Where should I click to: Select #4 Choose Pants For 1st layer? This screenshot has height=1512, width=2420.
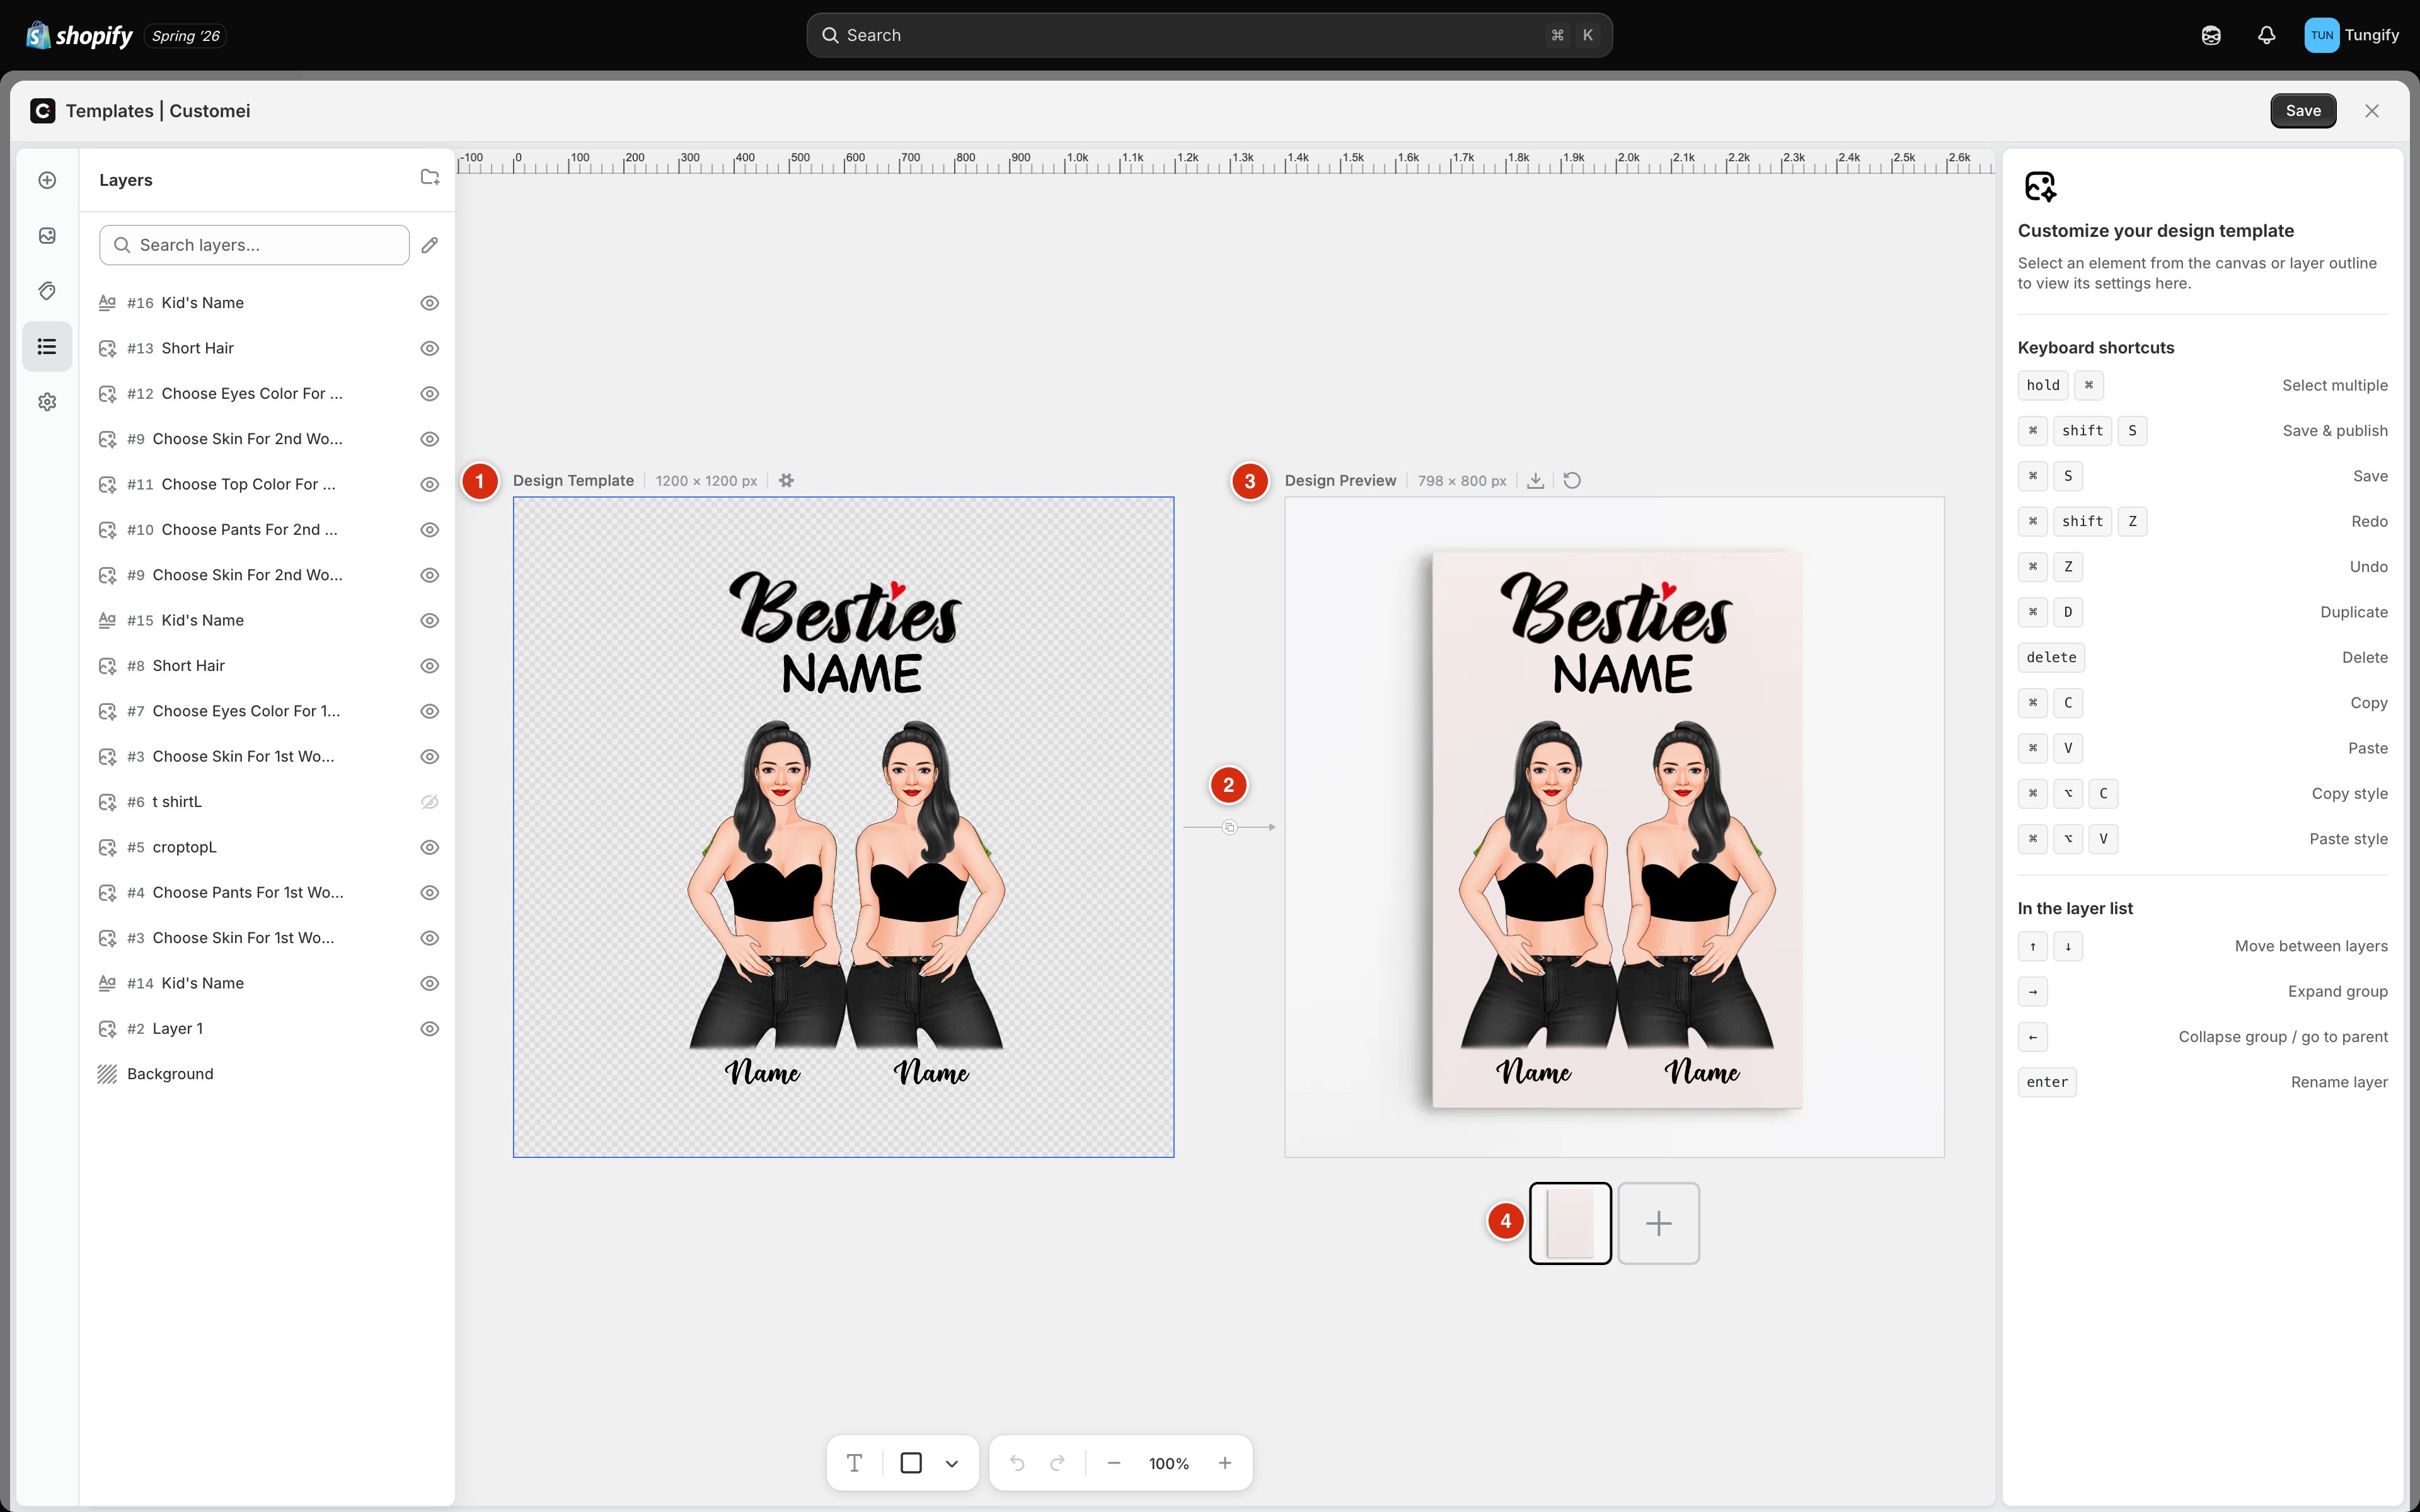(x=267, y=893)
